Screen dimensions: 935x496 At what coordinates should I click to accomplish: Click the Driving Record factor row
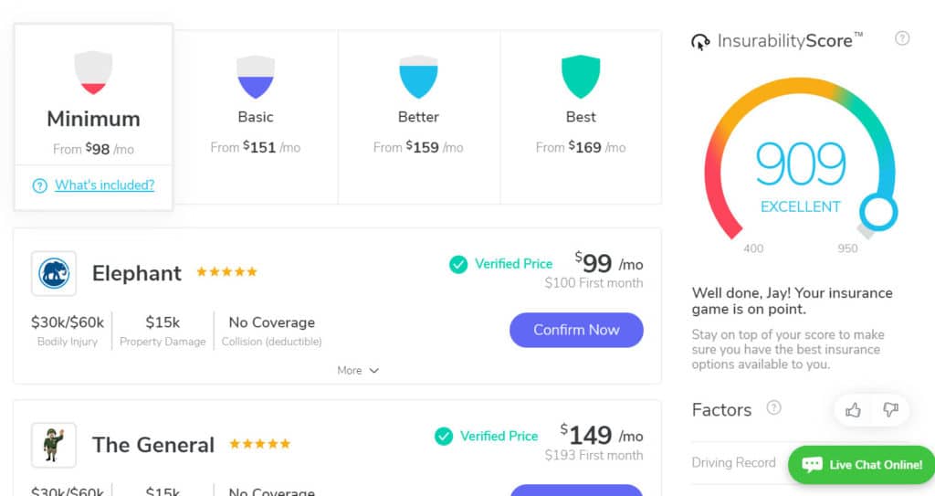pyautogui.click(x=734, y=462)
